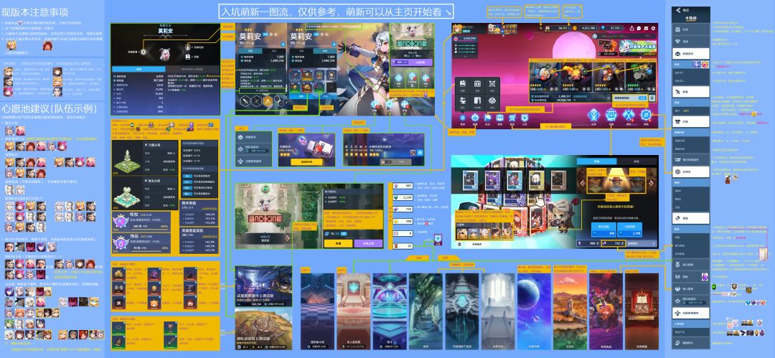Image resolution: width=775 pixels, height=358 pixels.
Task: Open the settings gear in lobby top bar
Action: 654,28
